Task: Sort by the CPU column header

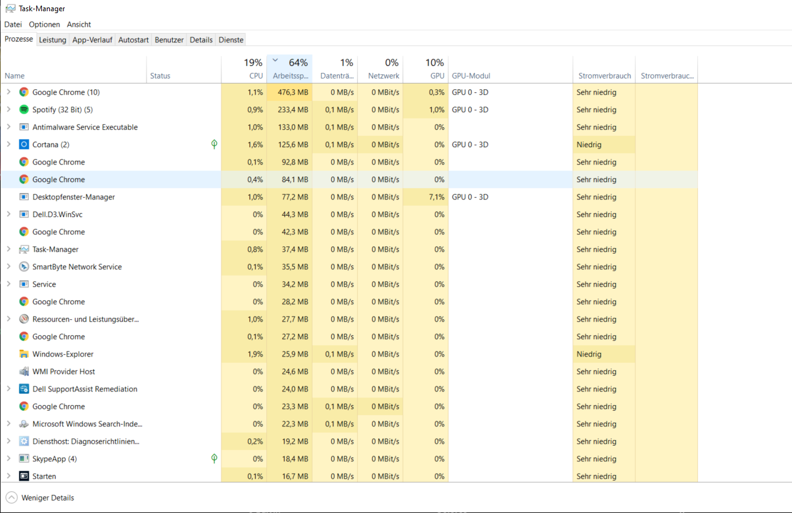Action: tap(244, 69)
